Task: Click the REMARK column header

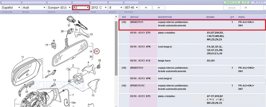Action: [x=210, y=17]
